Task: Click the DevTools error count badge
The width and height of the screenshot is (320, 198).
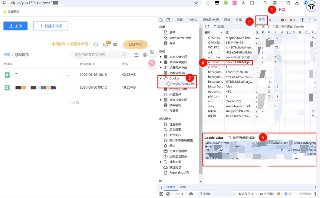Action: click(x=284, y=20)
